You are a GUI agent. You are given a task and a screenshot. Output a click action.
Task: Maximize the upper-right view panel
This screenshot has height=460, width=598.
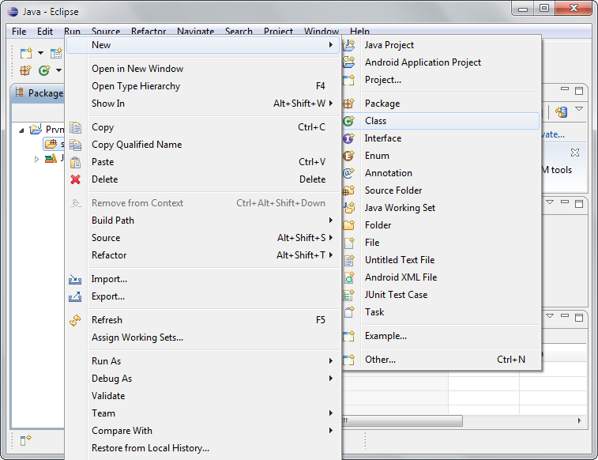[x=579, y=90]
